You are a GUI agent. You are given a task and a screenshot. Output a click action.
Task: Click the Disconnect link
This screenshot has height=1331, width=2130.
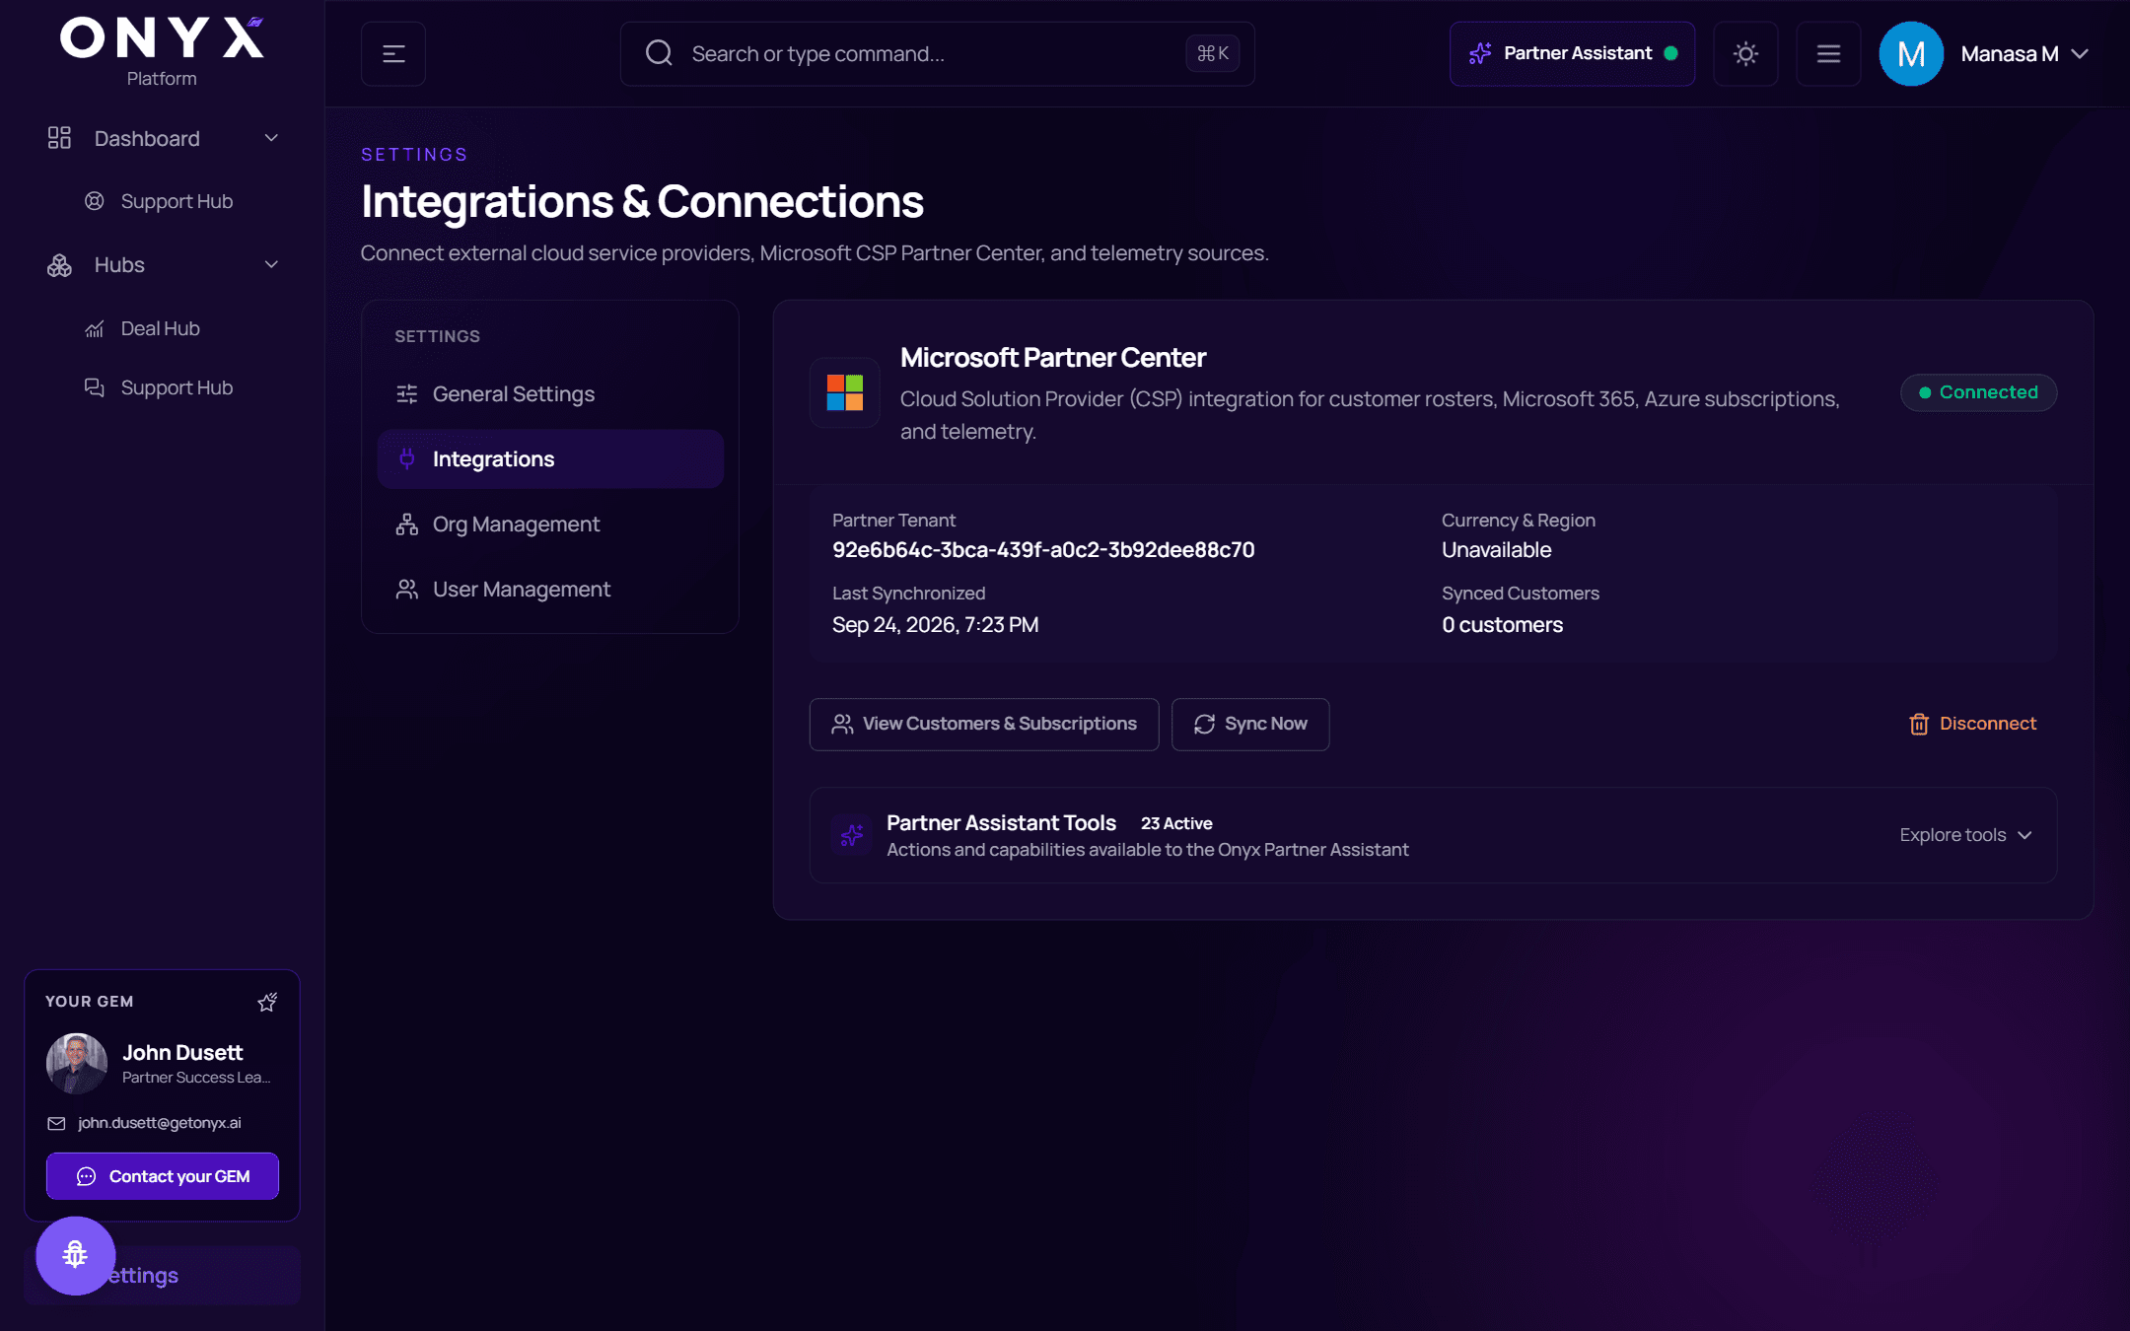point(1972,724)
